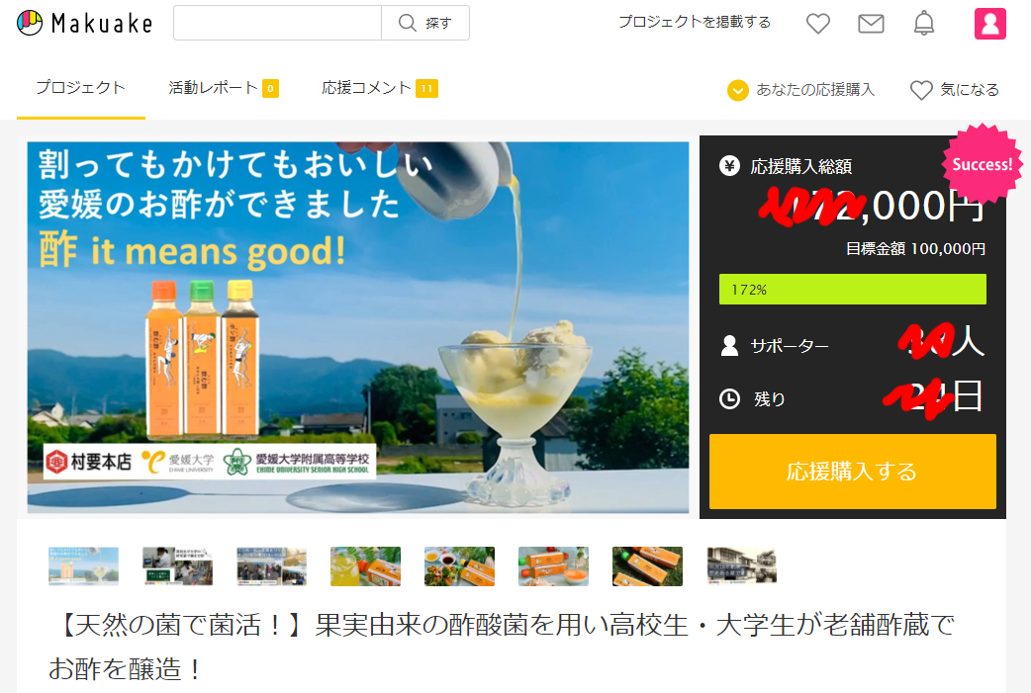Select the プロジェクト tab
Screen dimensions: 1031x693
tap(81, 87)
